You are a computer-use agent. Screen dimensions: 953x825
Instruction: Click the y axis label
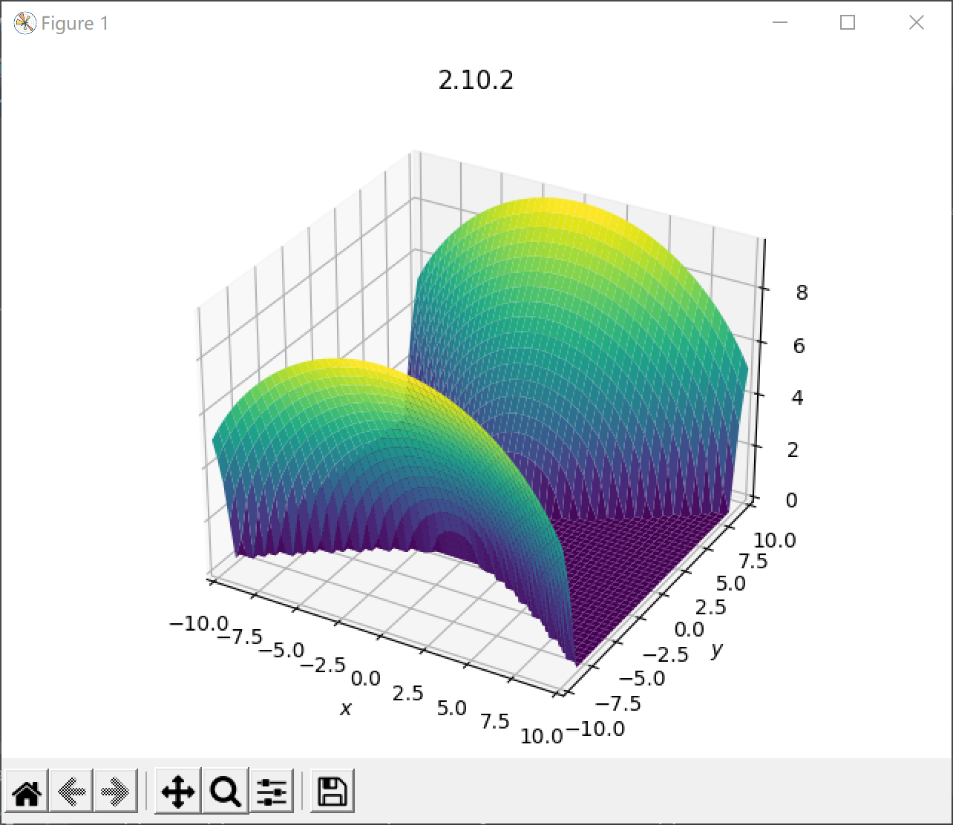coord(716,650)
